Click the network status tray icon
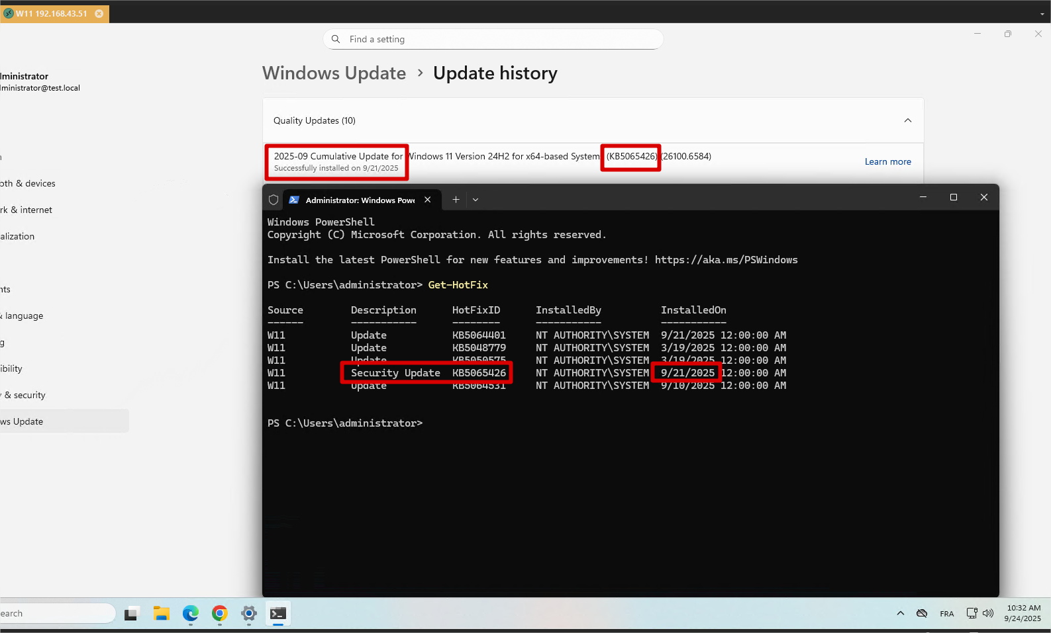1051x633 pixels. tap(972, 613)
